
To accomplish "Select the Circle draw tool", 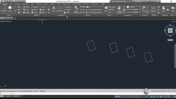I will coord(10,9).
